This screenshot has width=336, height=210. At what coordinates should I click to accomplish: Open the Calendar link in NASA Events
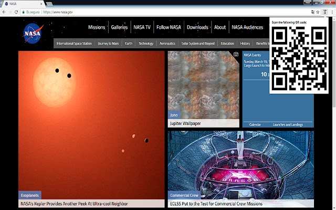point(255,124)
